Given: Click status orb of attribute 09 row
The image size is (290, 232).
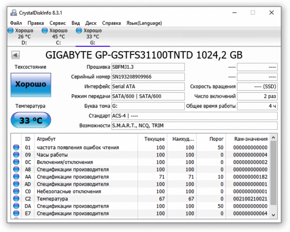Looking at the screenshot, I should pos(16,155).
